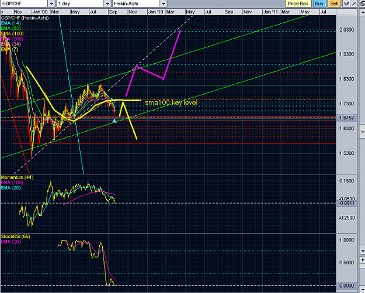Open the Price Box button

click(x=298, y=4)
